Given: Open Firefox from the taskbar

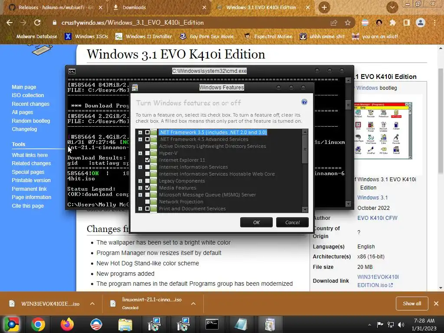Looking at the screenshot, I should (x=67, y=324).
